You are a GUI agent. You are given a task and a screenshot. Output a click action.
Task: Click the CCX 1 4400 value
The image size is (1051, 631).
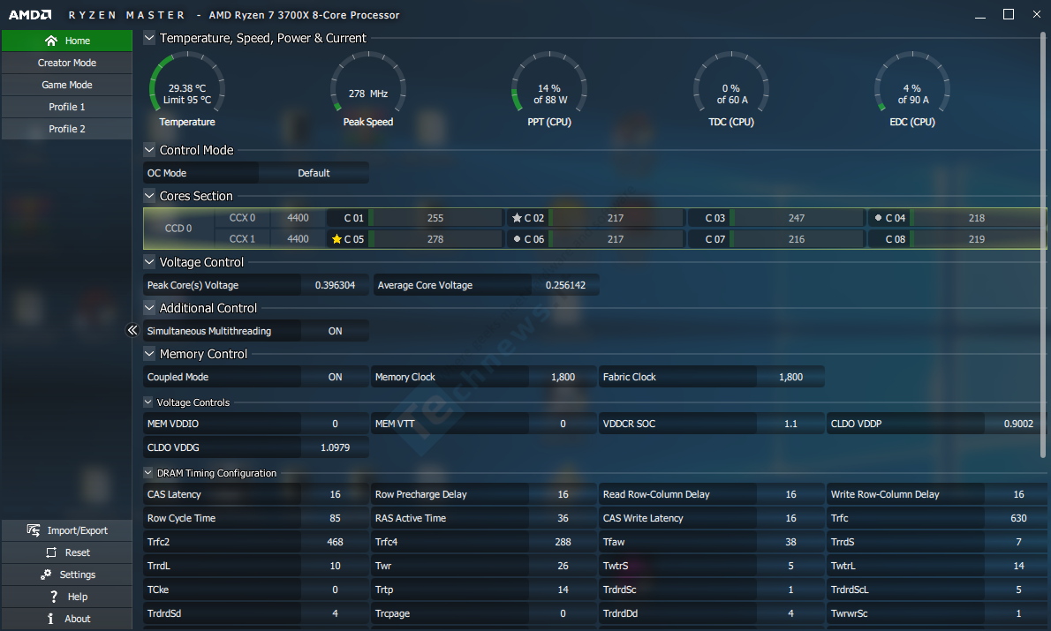298,239
